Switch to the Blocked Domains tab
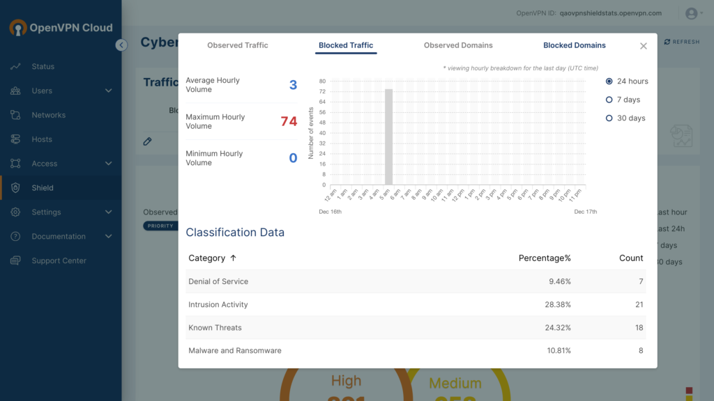Image resolution: width=714 pixels, height=401 pixels. [575, 45]
